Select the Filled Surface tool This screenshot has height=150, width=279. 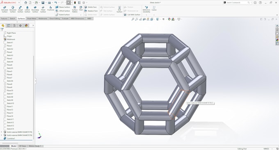coord(43,9)
